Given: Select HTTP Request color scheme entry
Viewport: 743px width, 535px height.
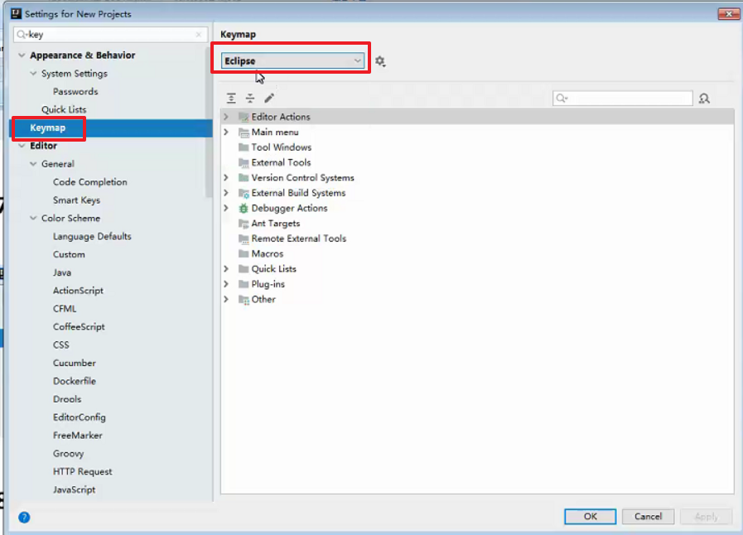Looking at the screenshot, I should coord(83,471).
